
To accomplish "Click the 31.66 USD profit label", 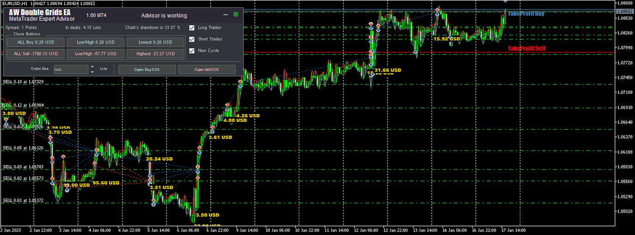I will (x=388, y=70).
